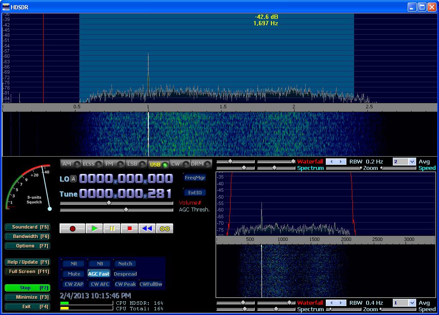This screenshot has height=315, width=439.
Task: Open Bandwidth [F6] settings
Action: pyautogui.click(x=27, y=236)
